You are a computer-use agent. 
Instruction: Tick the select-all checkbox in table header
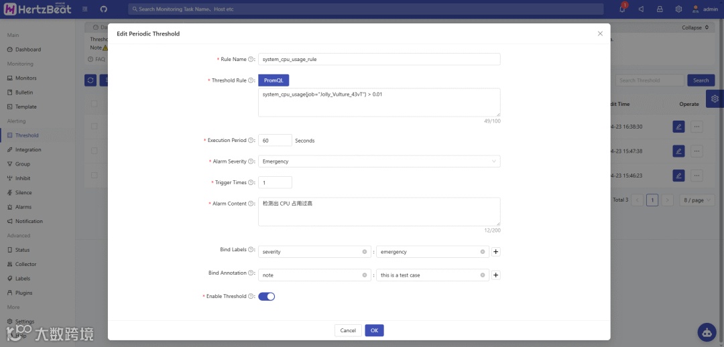click(x=95, y=104)
